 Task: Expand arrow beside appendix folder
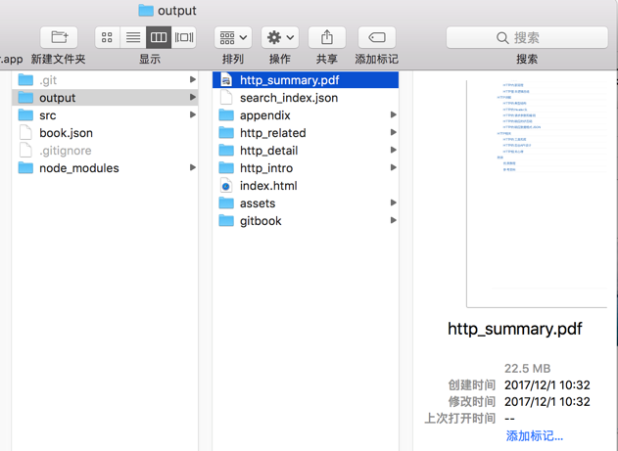394,114
